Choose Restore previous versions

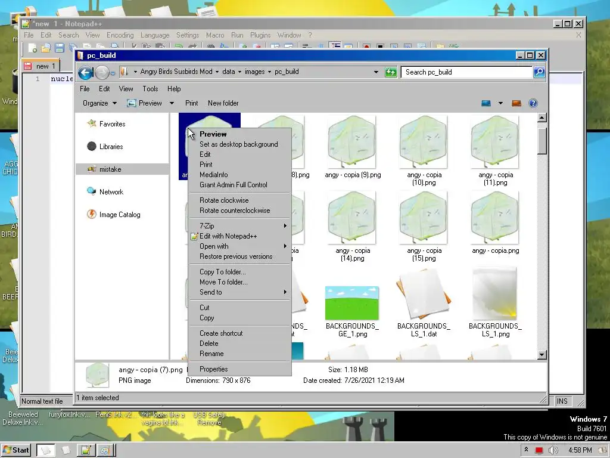[239, 256]
